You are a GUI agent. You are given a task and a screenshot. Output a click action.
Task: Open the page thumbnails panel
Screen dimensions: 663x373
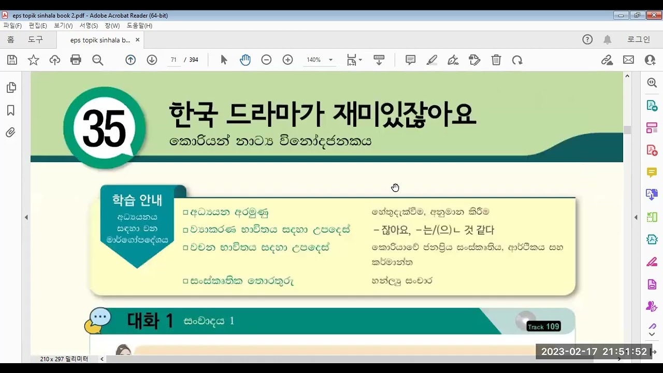tap(11, 88)
